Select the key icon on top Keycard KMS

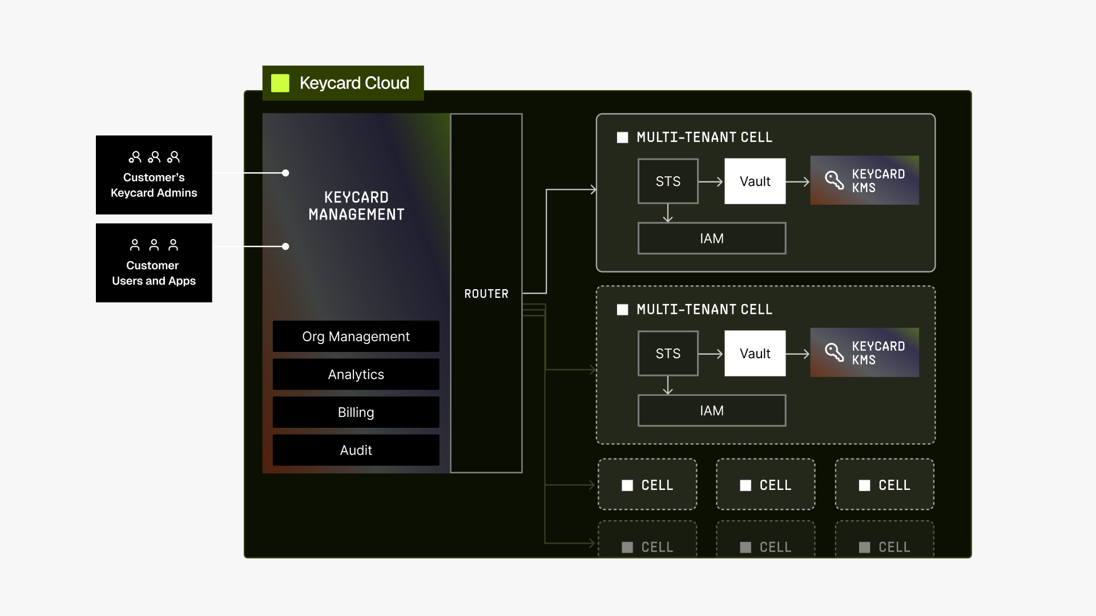tap(836, 180)
